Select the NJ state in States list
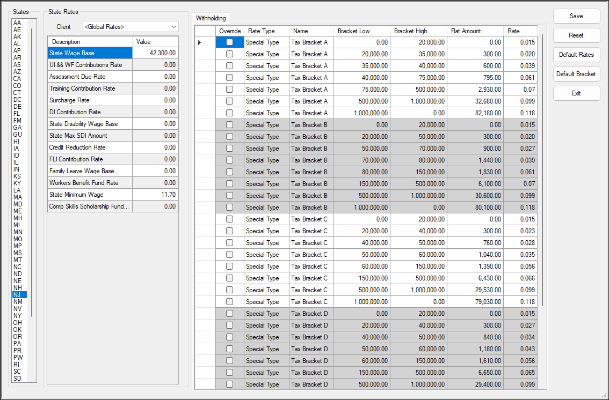This screenshot has height=400, width=609. point(19,295)
